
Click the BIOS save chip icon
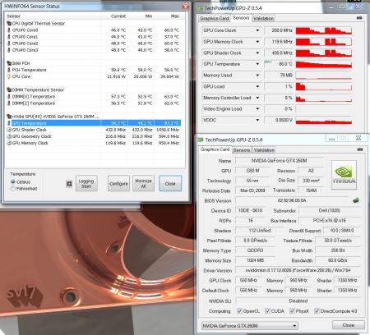[x=356, y=200]
